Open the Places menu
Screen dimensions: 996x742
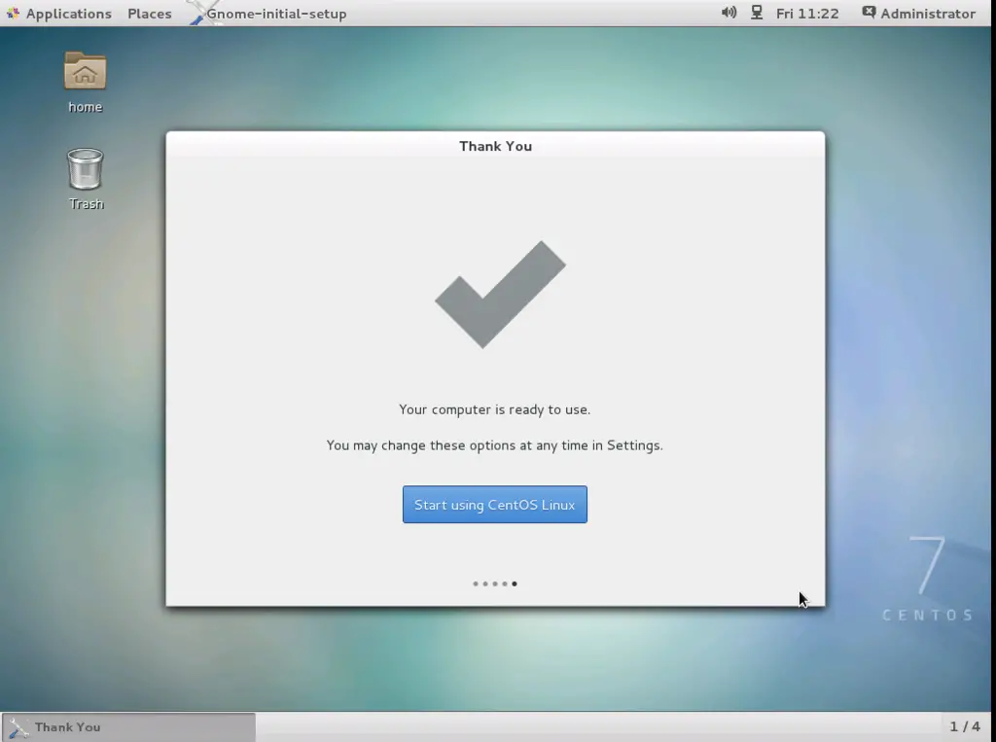pyautogui.click(x=149, y=14)
